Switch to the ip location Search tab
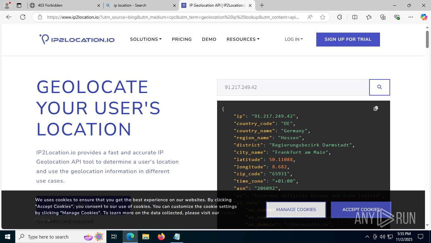The image size is (431, 243). pyautogui.click(x=141, y=5)
